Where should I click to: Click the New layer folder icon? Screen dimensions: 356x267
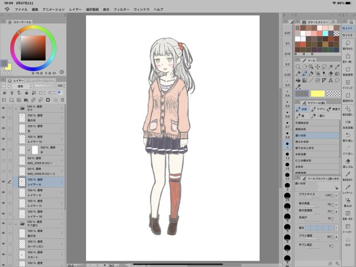click(26, 100)
